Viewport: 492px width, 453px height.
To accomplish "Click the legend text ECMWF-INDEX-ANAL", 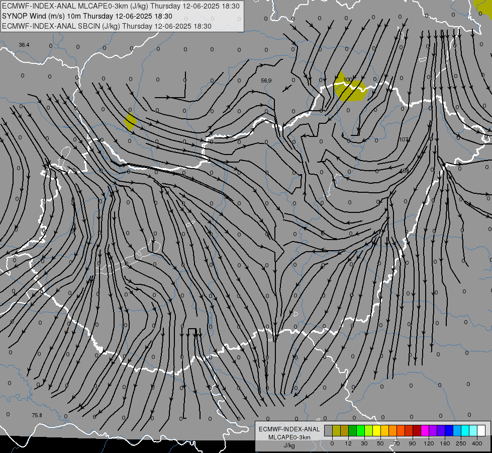I will 289,429.
